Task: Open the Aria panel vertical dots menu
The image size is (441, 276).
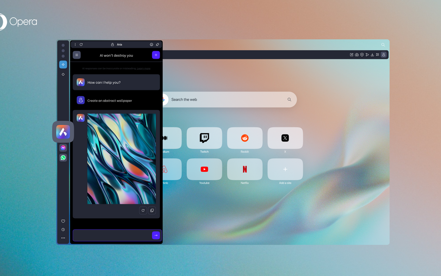Action: 75,45
